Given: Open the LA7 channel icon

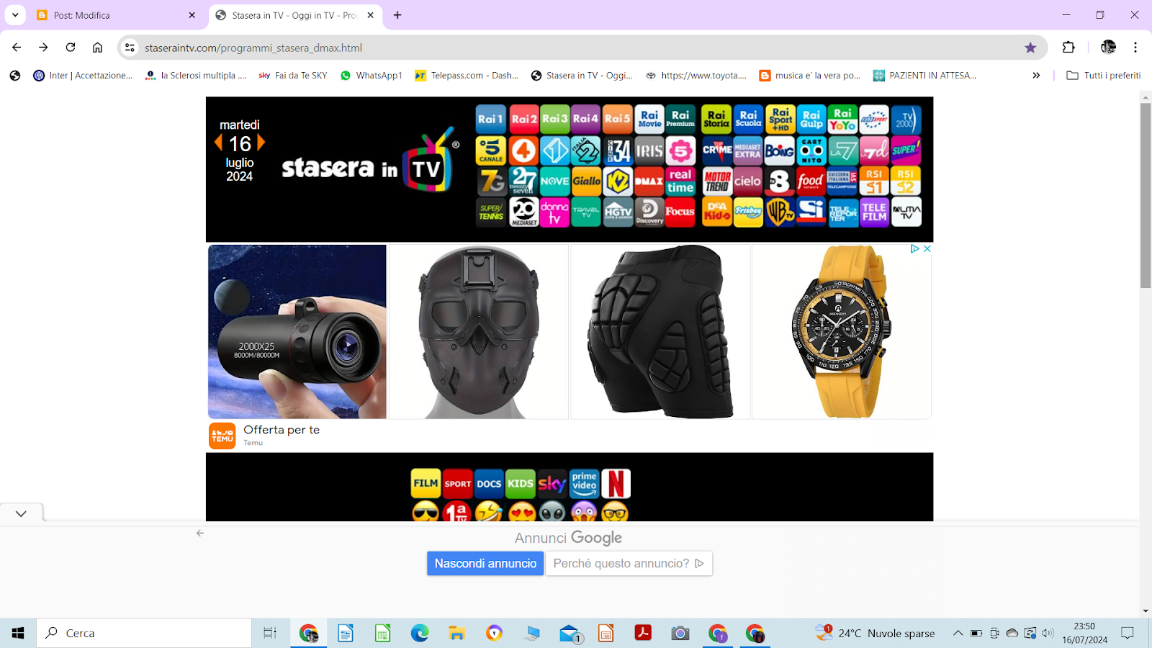Looking at the screenshot, I should point(842,150).
